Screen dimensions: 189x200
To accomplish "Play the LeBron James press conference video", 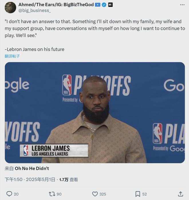I will (x=95, y=113).
